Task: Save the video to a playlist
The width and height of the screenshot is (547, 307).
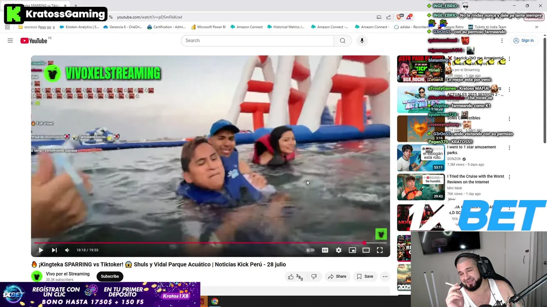Action: click(365, 276)
